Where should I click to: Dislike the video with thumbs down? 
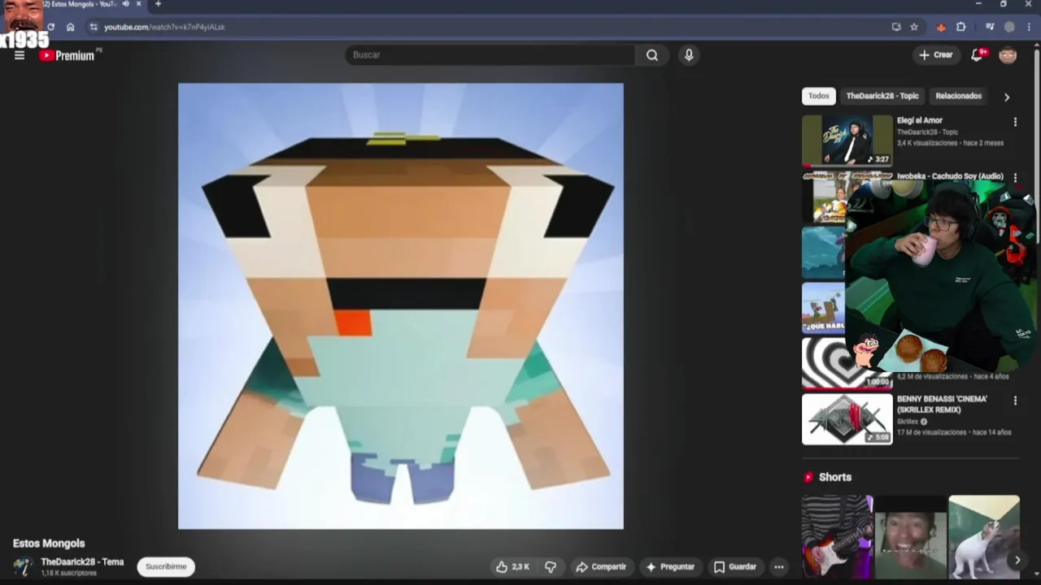551,567
